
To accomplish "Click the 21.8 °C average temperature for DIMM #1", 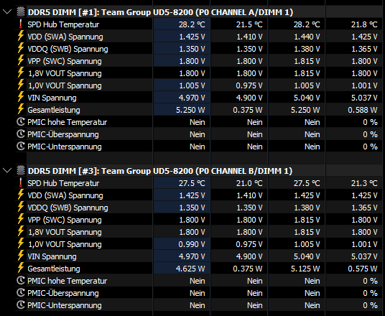I will click(364, 24).
